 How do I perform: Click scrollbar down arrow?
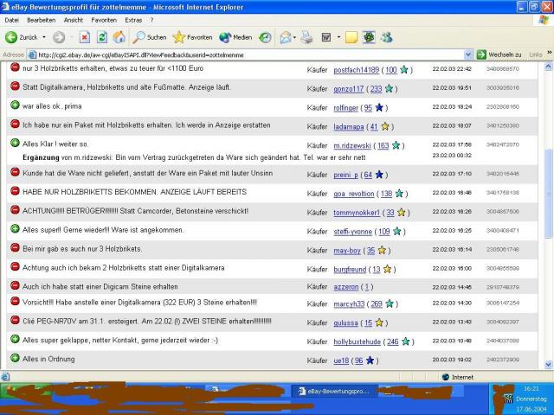point(548,364)
